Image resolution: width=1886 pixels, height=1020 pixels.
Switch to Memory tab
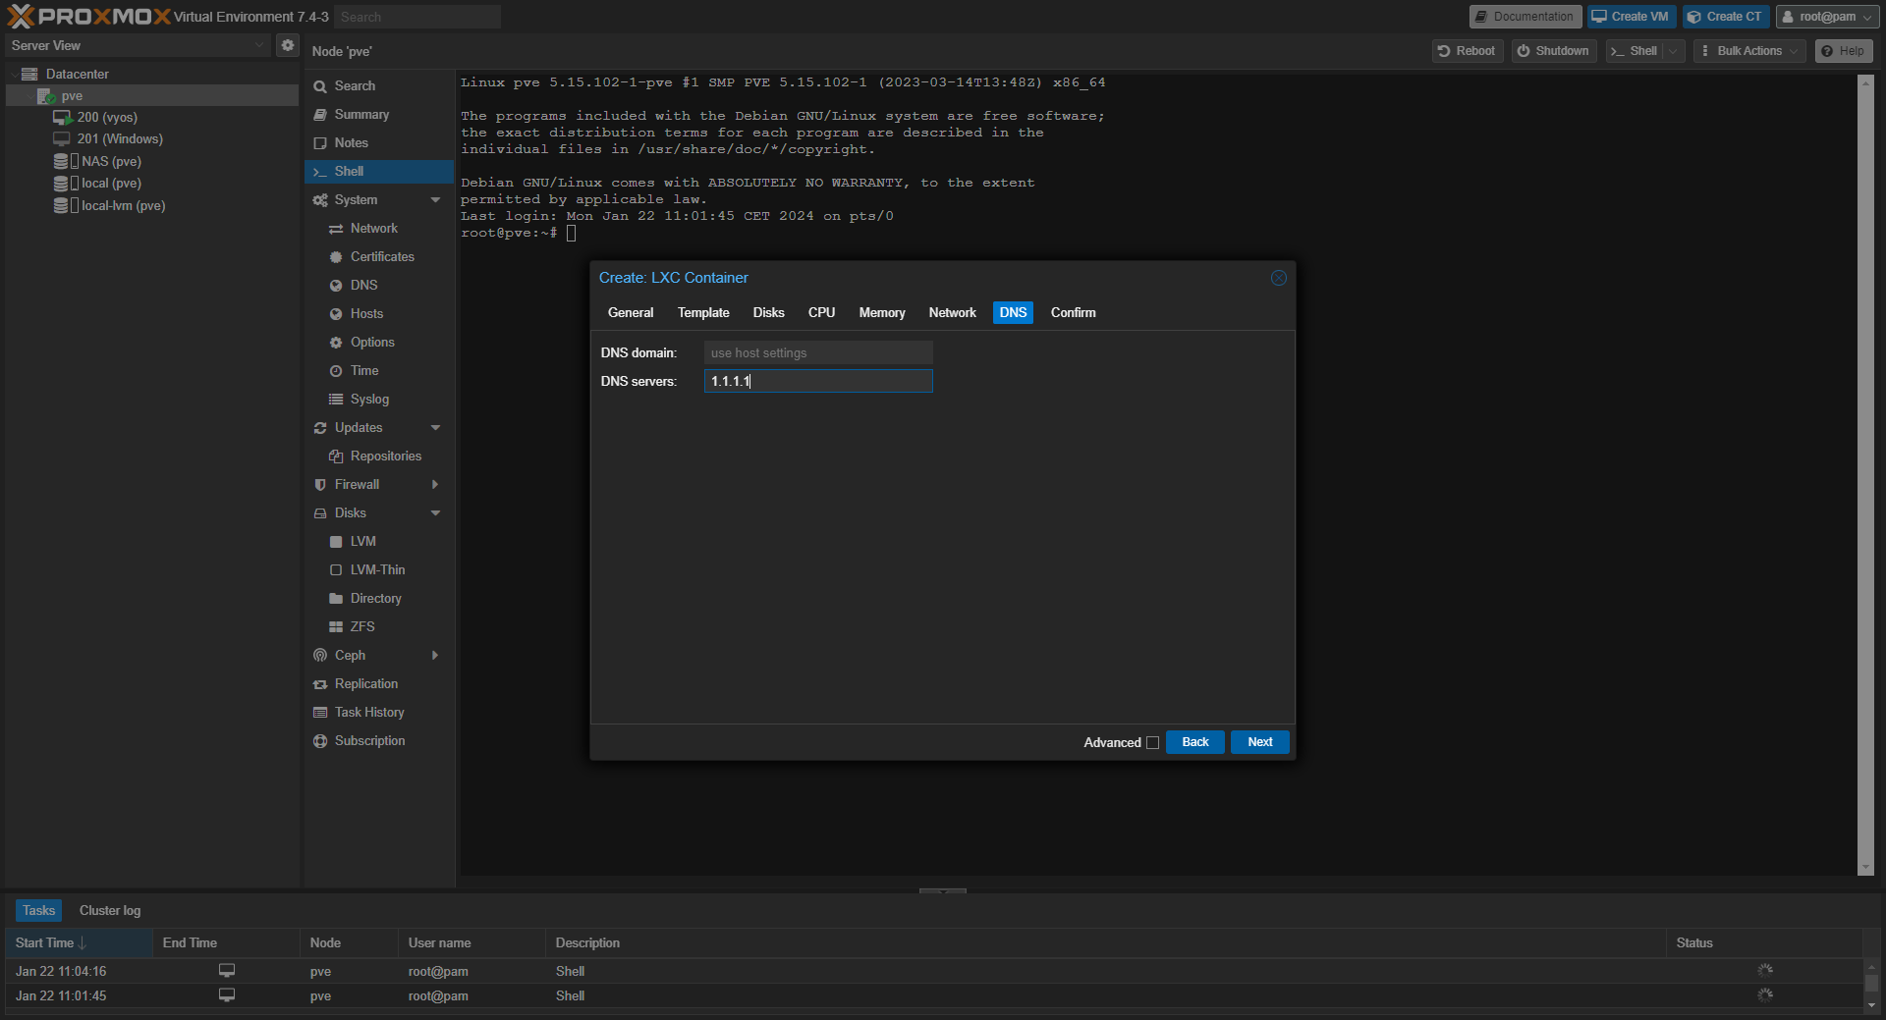click(882, 312)
